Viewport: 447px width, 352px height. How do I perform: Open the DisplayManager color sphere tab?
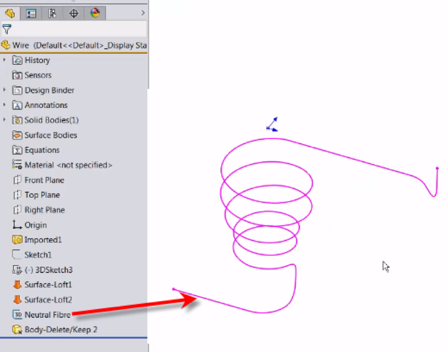(95, 13)
